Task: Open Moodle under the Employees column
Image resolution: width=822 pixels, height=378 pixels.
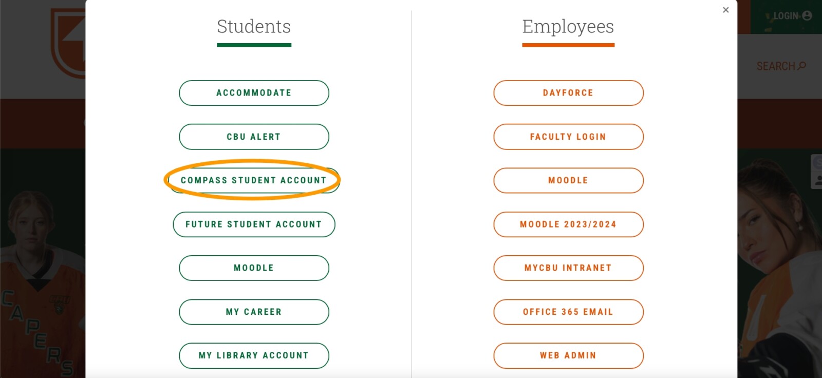Action: [x=568, y=180]
